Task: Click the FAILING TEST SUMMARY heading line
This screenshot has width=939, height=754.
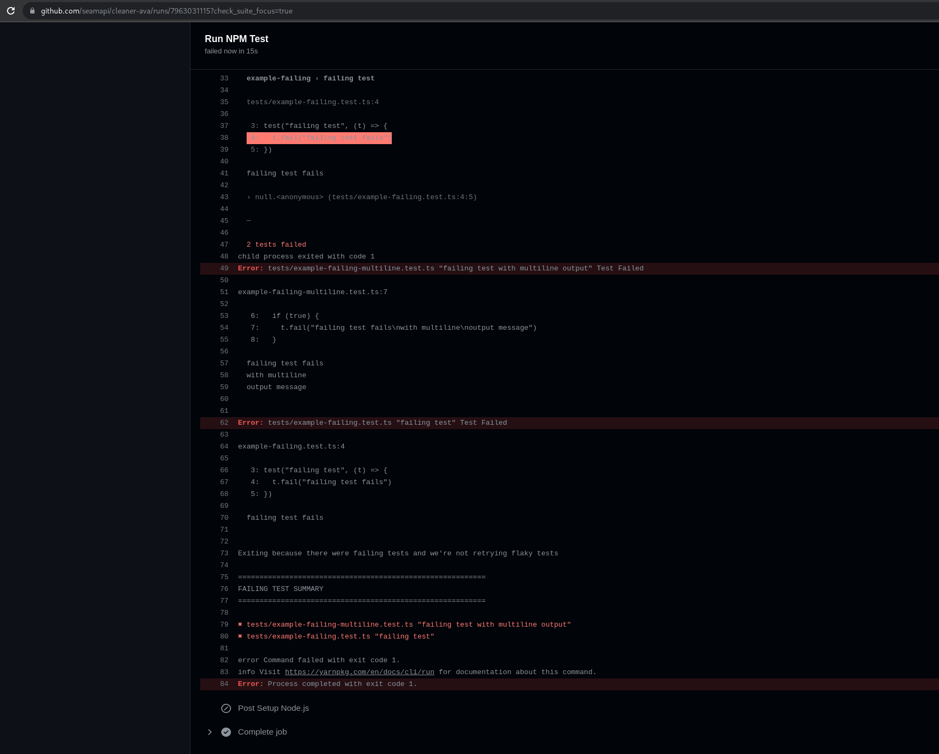Action: click(280, 589)
